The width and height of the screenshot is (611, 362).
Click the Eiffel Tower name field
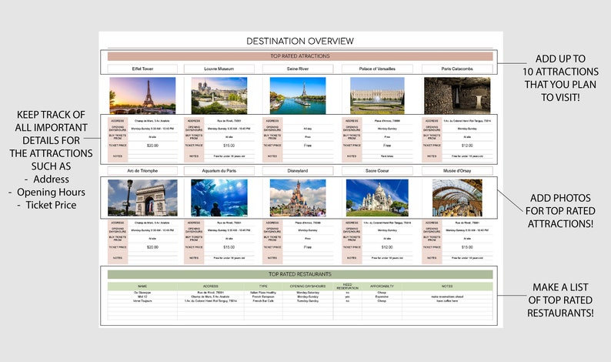[x=142, y=69]
